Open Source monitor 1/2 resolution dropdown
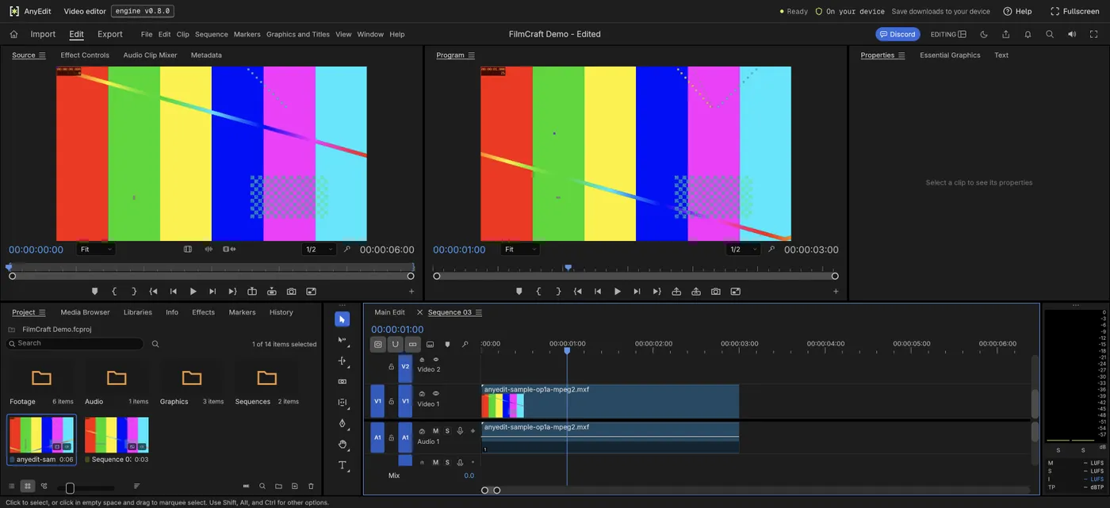The width and height of the screenshot is (1110, 508). 319,249
